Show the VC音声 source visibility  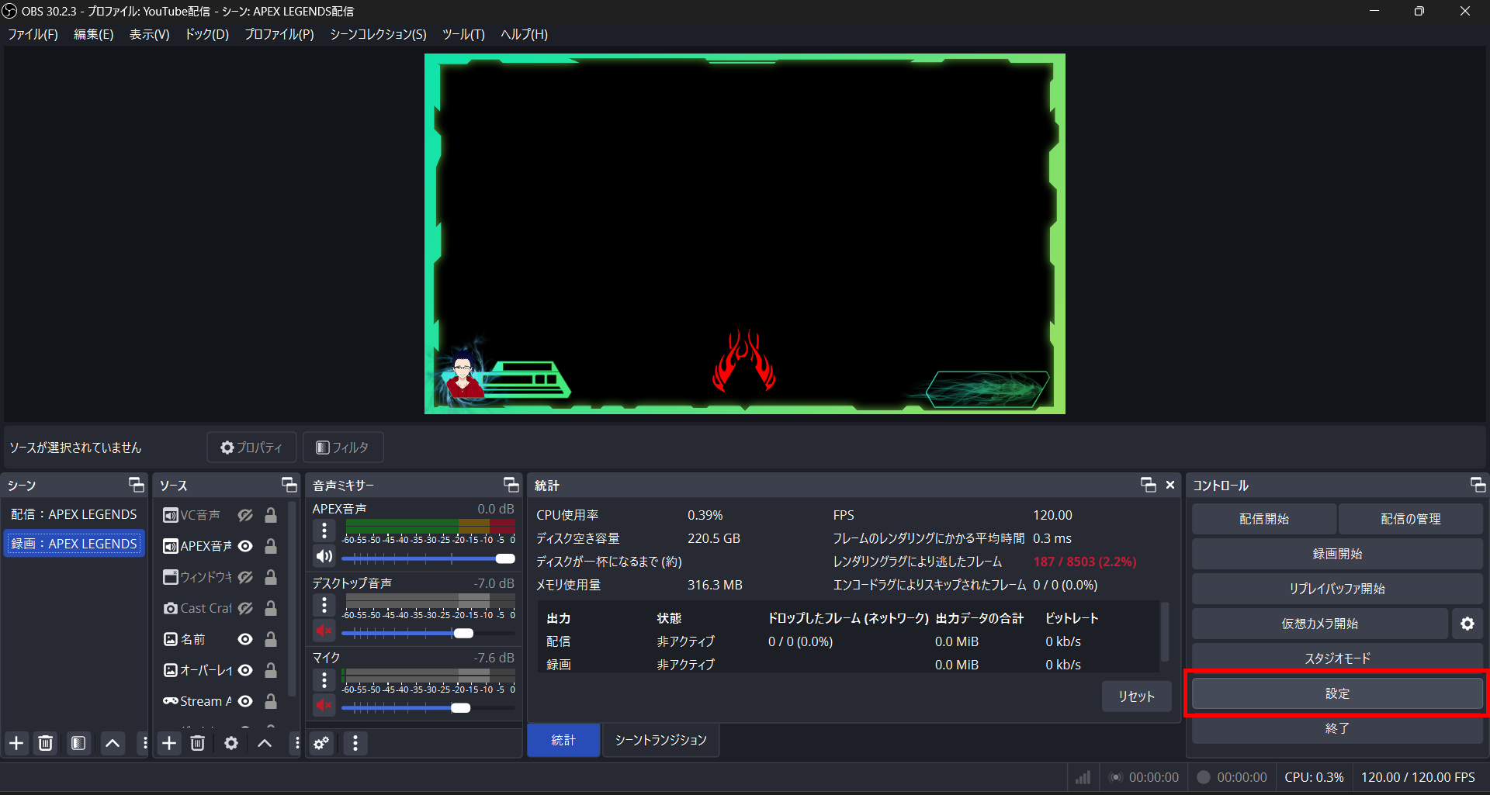coord(245,514)
